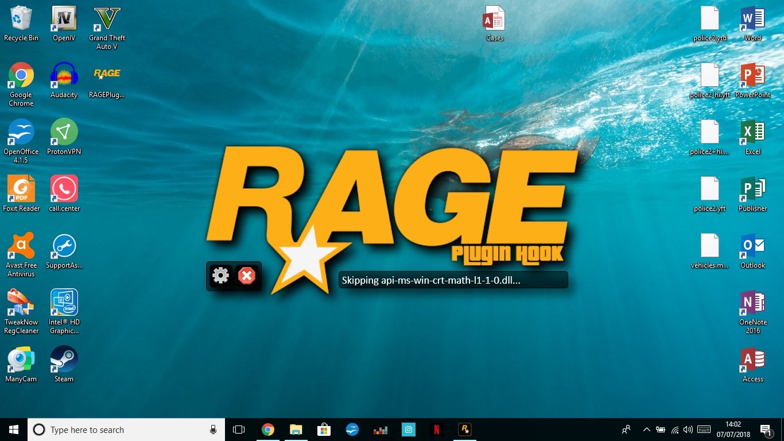Click the Windows Start button
Viewport: 784px width, 441px height.
click(x=14, y=430)
